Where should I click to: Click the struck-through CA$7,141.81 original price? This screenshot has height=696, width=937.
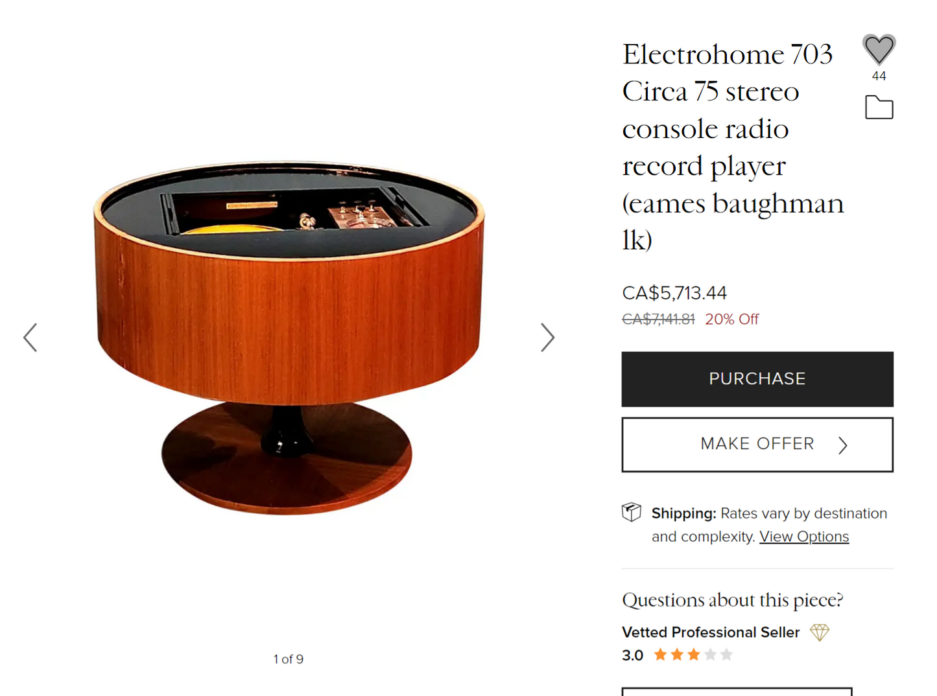(658, 319)
